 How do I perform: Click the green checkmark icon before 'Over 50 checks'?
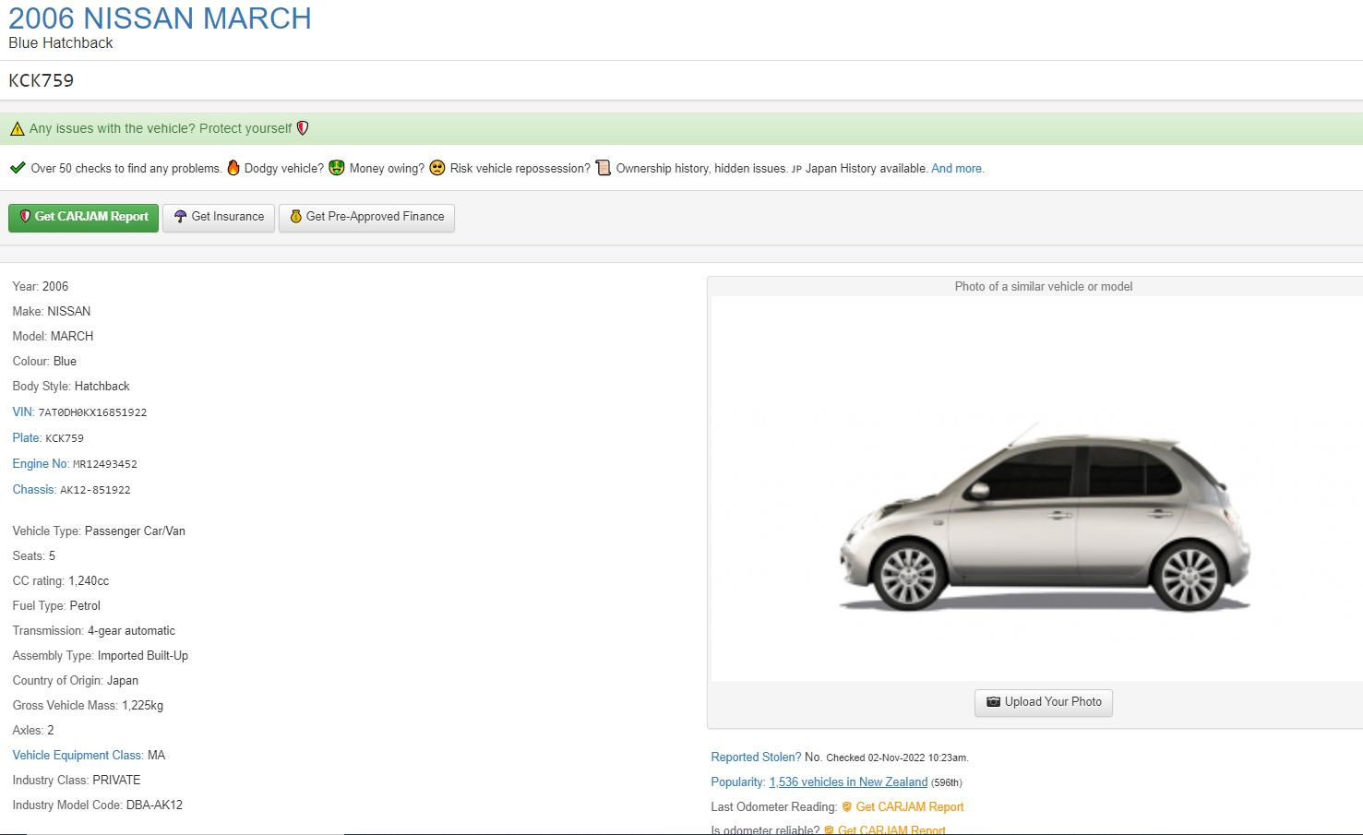[18, 168]
